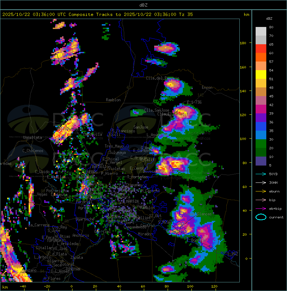Click the 'Tz 35' text in header
The height and width of the screenshot is (291, 287).
[186, 15]
